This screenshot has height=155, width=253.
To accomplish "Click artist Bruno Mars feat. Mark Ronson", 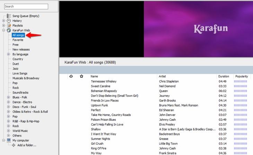I will 178,106.
